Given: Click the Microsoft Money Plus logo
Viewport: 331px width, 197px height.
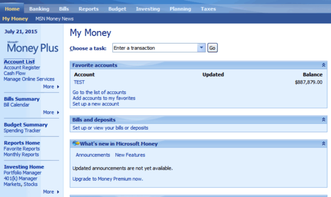Looking at the screenshot, I should click(x=32, y=47).
